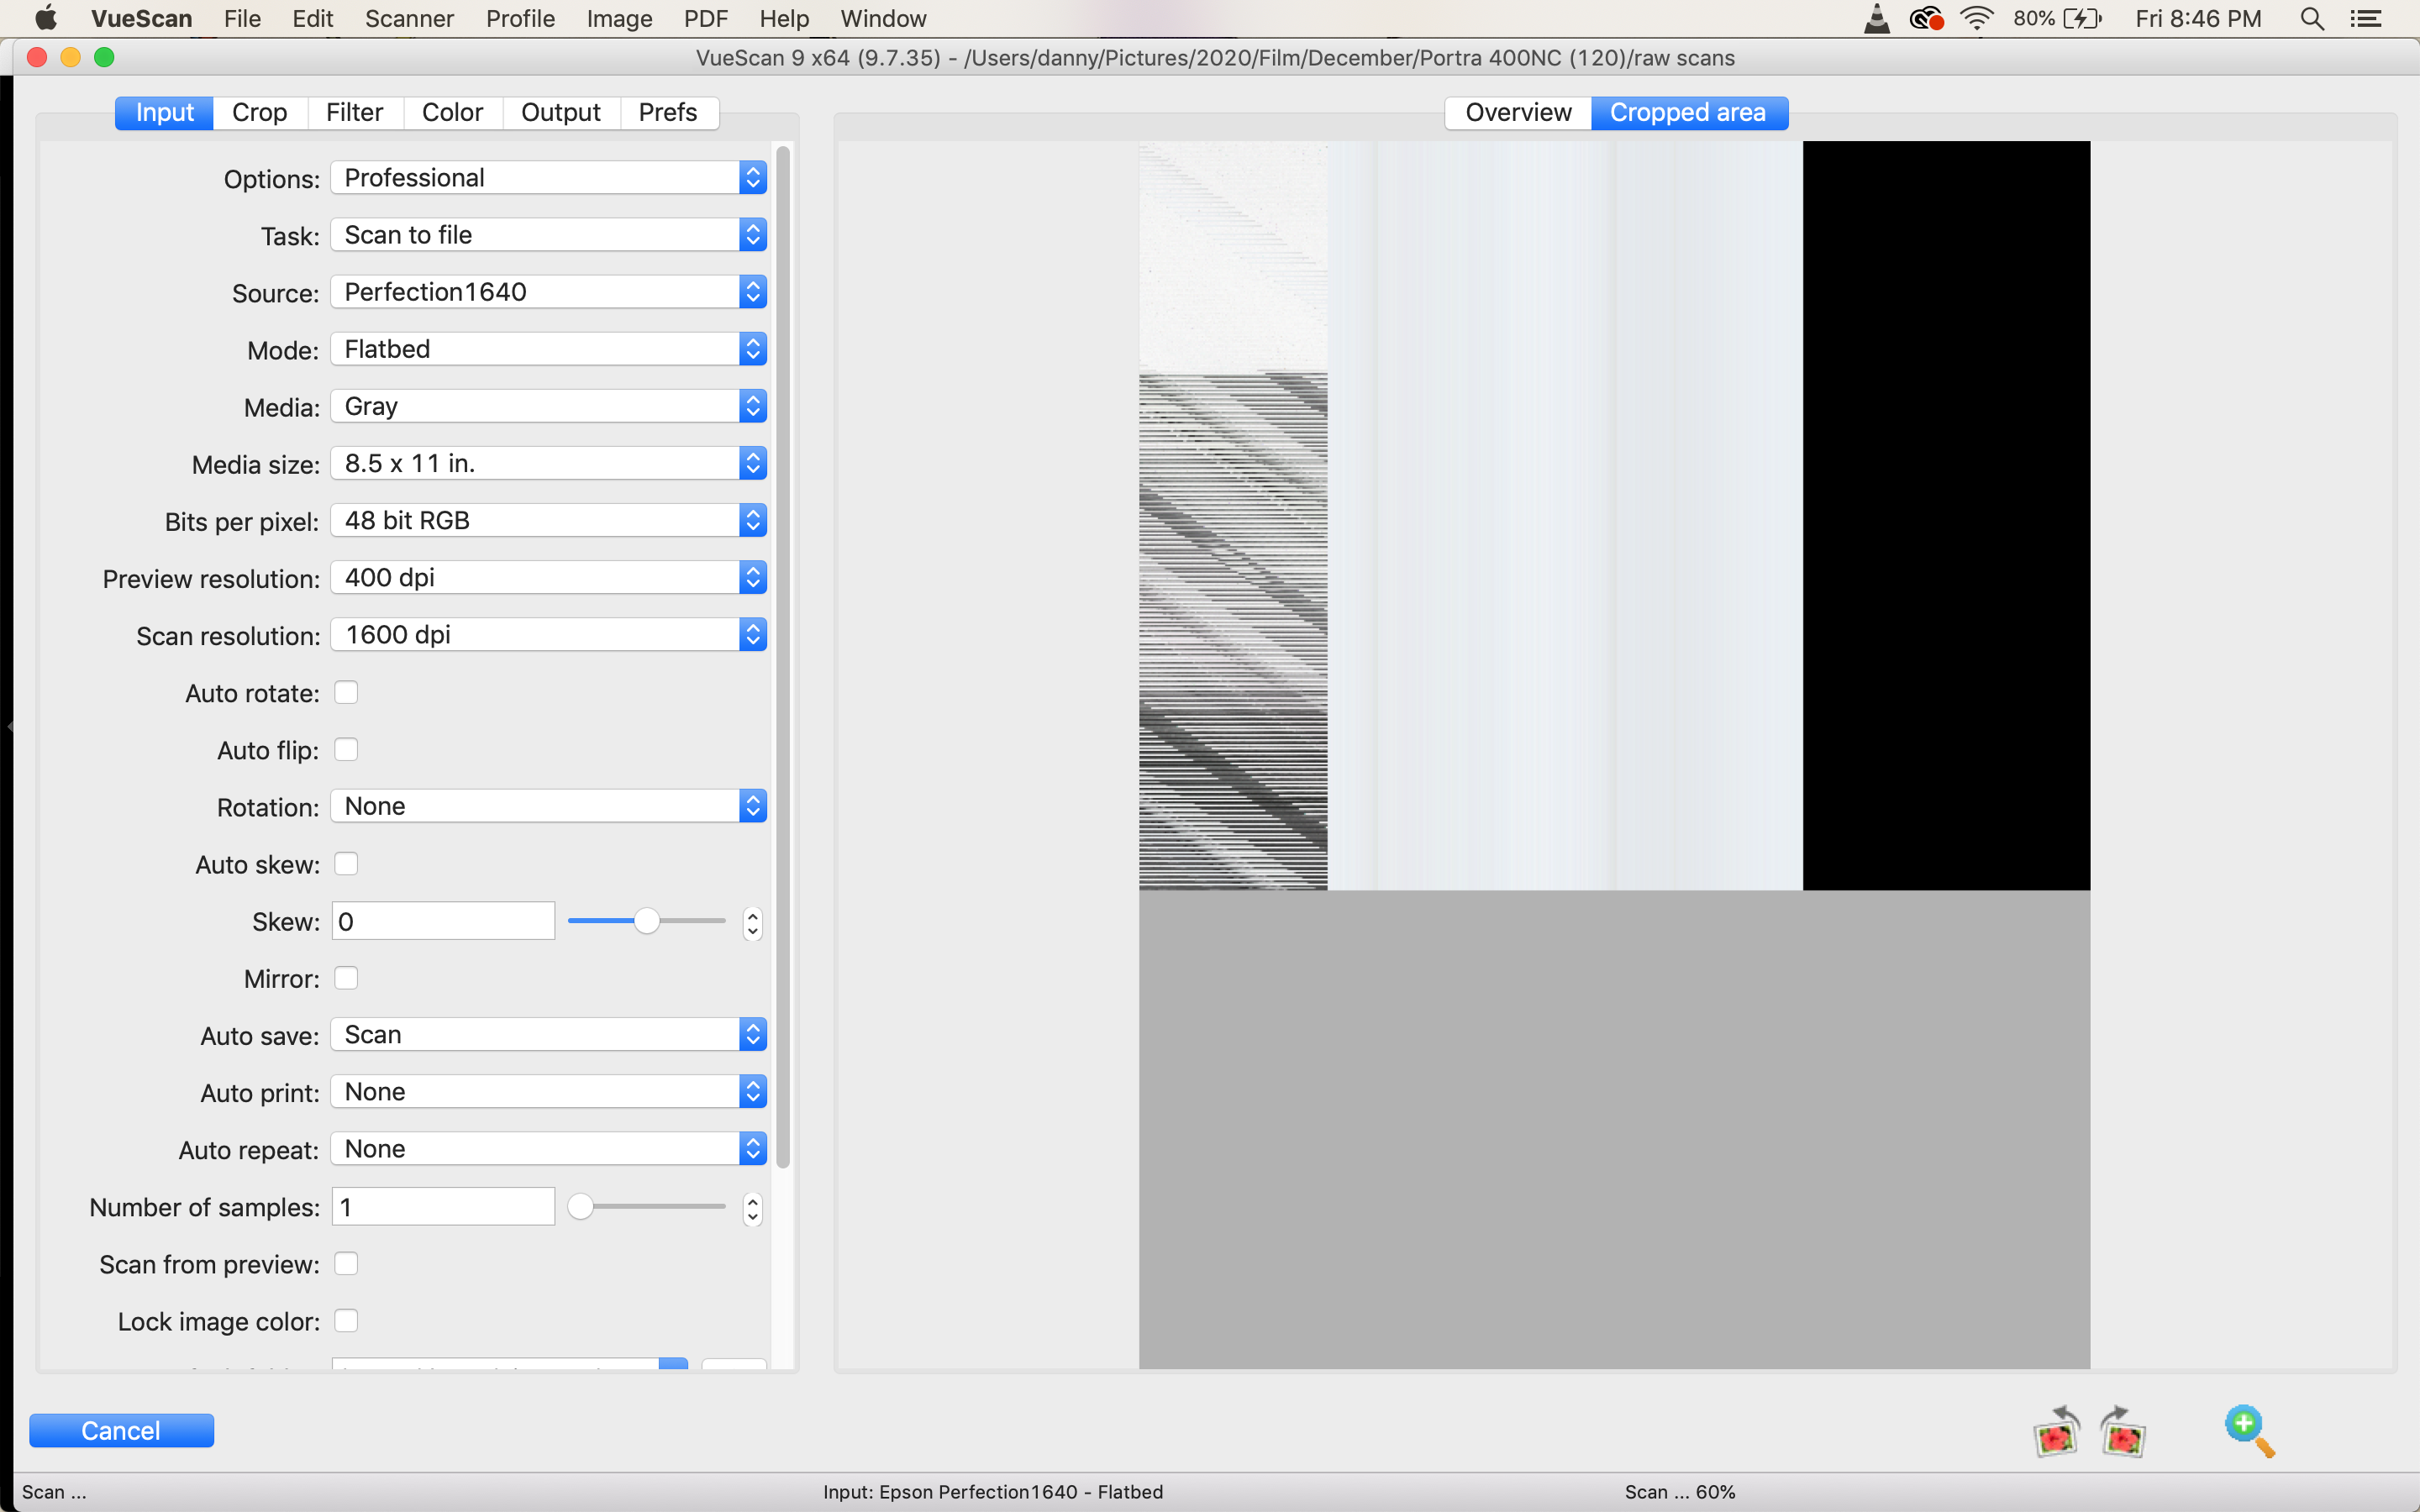Screen dimensions: 2420x1512
Task: Open the Notification Center list icon
Action: 2366,18
